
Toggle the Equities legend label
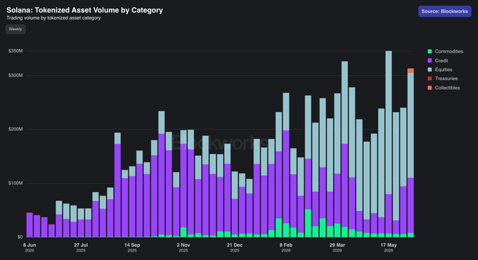[444, 69]
